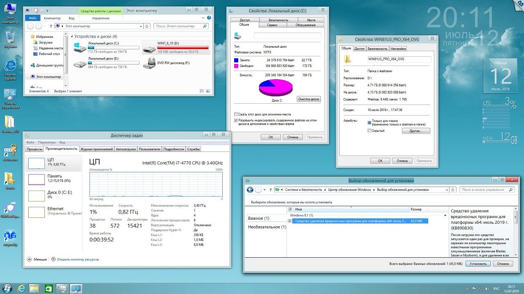Image resolution: width=524 pixels, height=294 pixels.
Task: Open Internet Explorer from the desktop
Action: click(x=10, y=67)
